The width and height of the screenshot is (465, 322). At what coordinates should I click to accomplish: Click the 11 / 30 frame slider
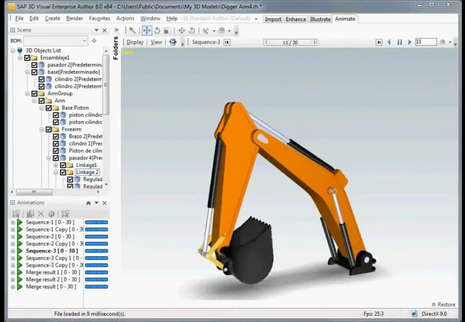pos(290,42)
